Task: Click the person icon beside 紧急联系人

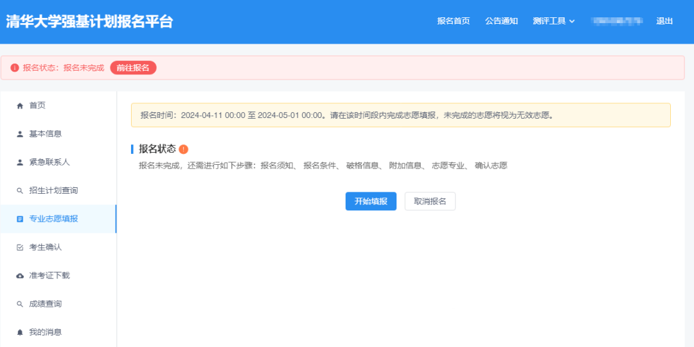Action: coord(19,162)
